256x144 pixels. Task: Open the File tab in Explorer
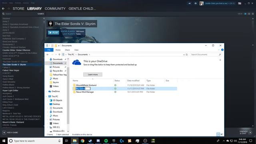click(x=49, y=50)
